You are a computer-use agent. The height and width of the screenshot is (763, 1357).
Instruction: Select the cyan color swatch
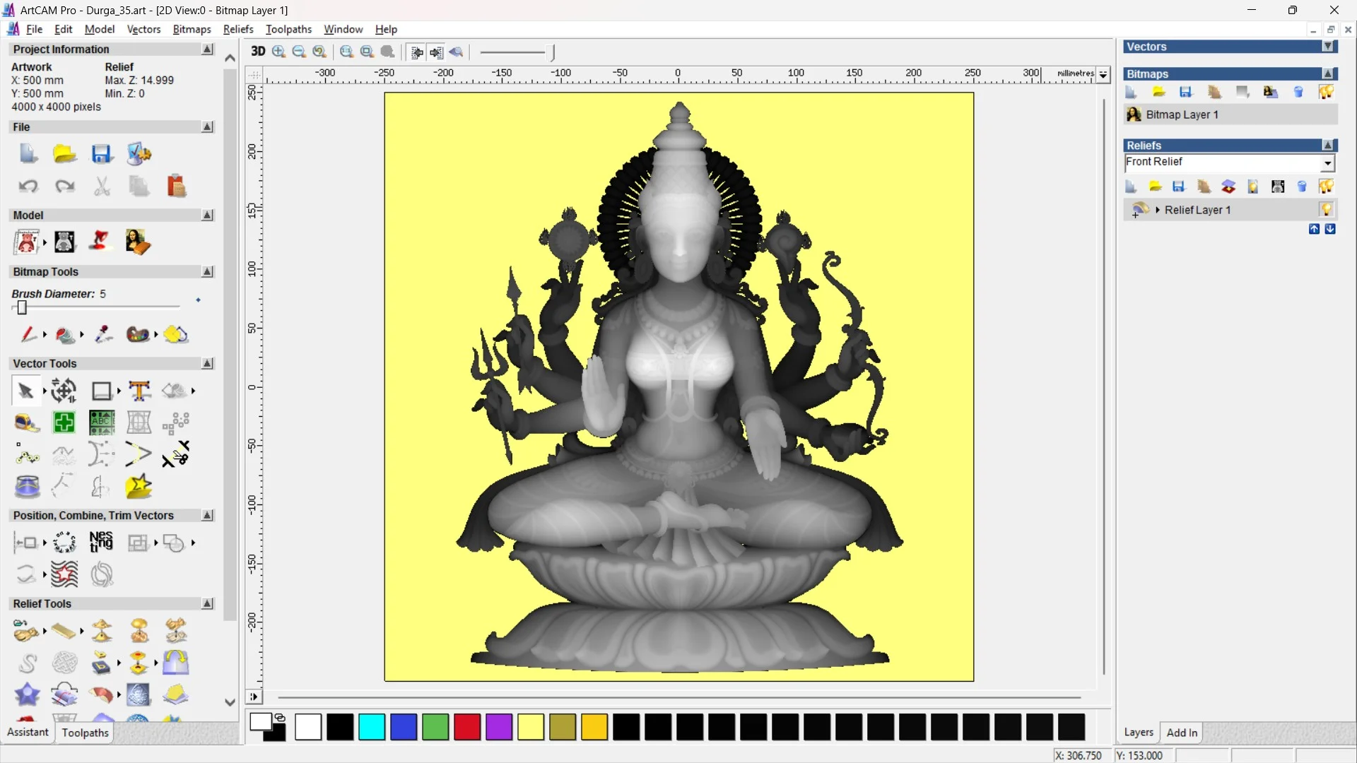pos(372,727)
